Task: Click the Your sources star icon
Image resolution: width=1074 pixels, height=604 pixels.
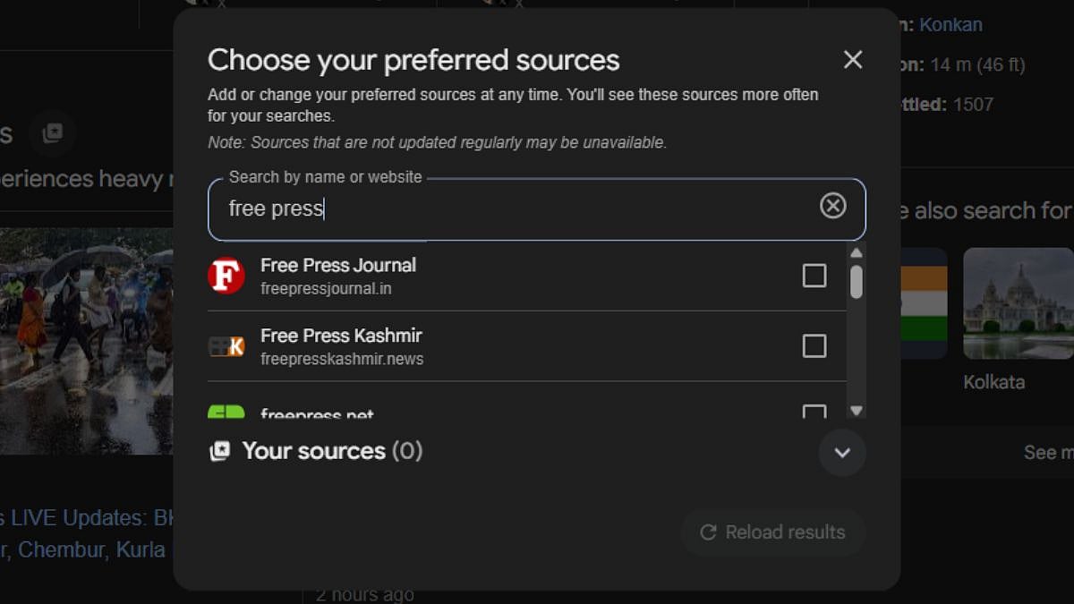Action: (x=219, y=452)
